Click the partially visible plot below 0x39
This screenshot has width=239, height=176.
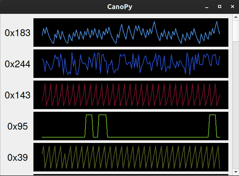(x=131, y=175)
